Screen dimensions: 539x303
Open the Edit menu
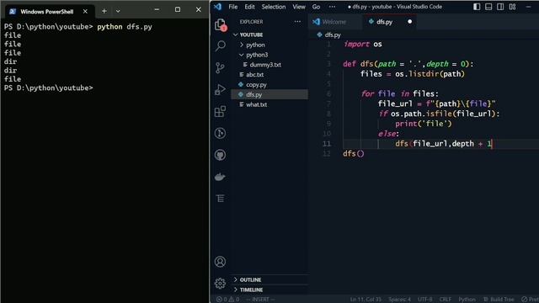pyautogui.click(x=249, y=7)
